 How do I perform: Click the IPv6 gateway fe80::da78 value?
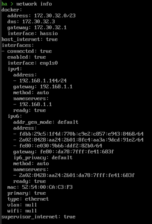pos(77,151)
